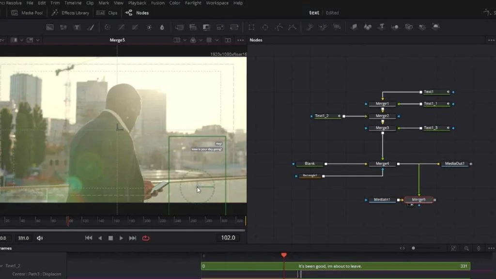This screenshot has width=496, height=279.
Task: Mute the audio with the speaker icon
Action: tap(39, 238)
